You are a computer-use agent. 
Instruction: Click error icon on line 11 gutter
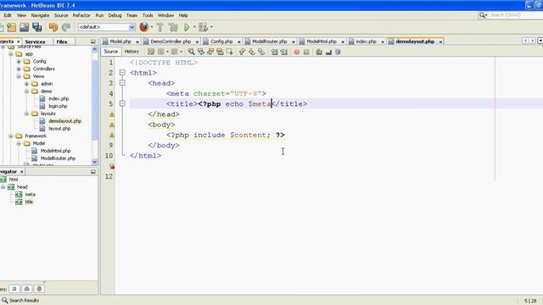(112, 166)
